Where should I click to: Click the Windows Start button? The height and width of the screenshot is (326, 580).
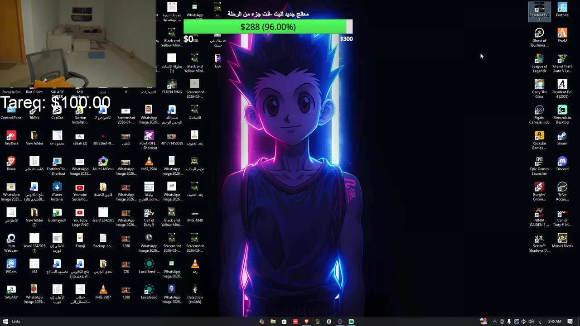coord(5,321)
